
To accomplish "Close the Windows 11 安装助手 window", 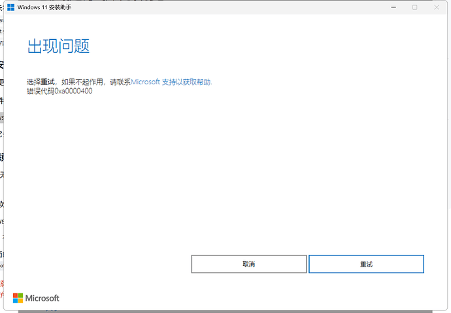I will pyautogui.click(x=437, y=7).
